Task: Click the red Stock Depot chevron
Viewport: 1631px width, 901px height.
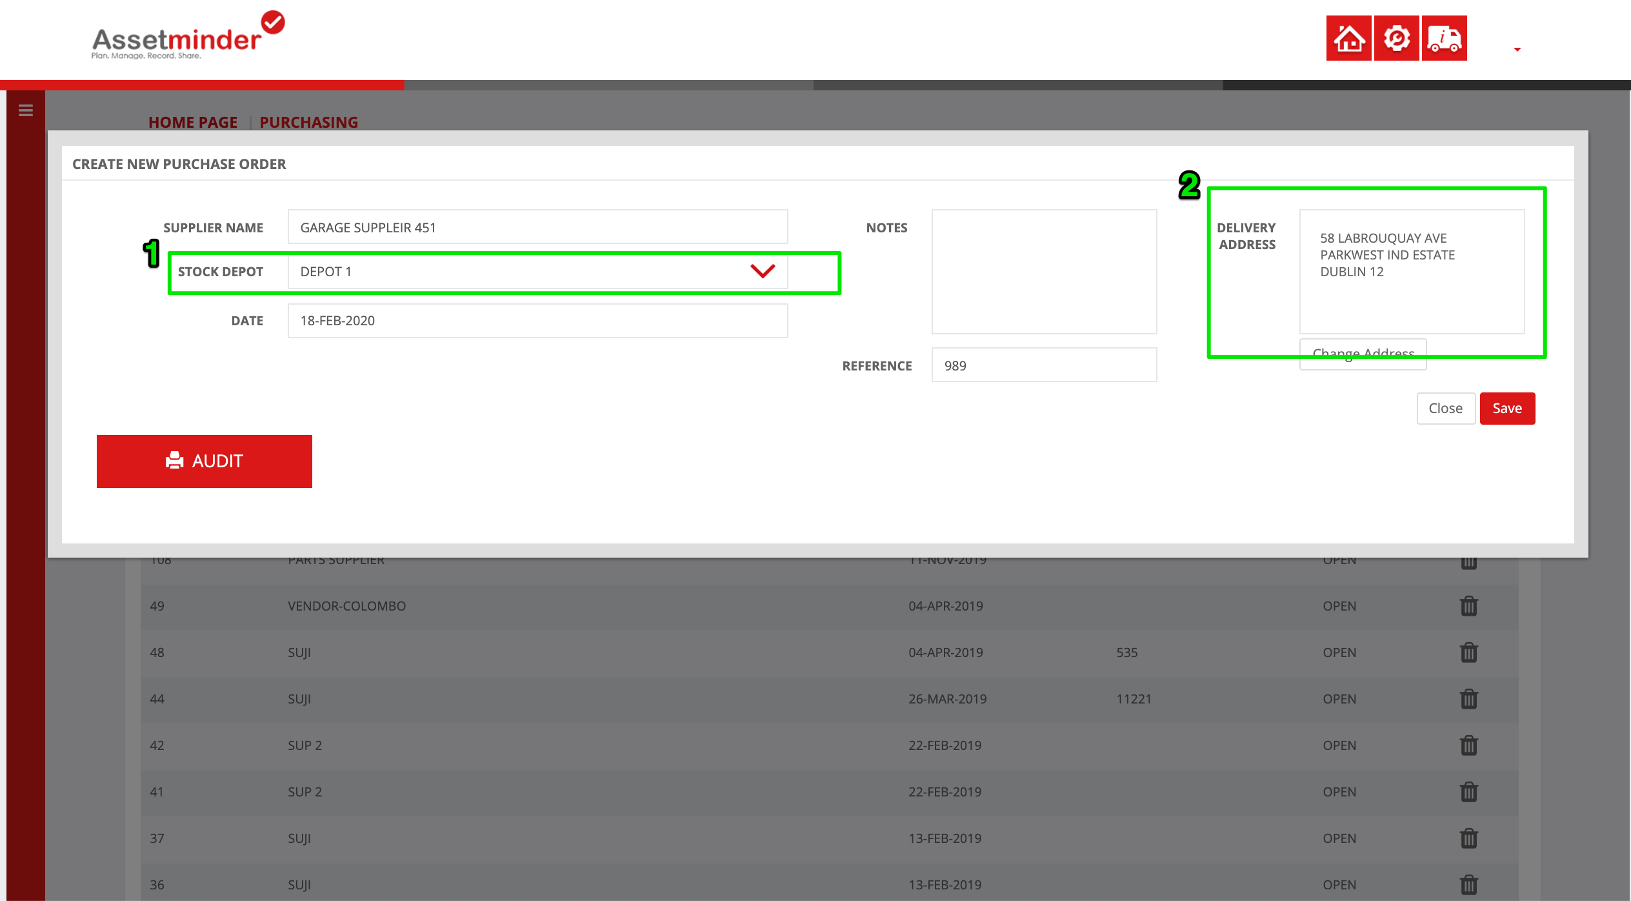Action: click(763, 271)
